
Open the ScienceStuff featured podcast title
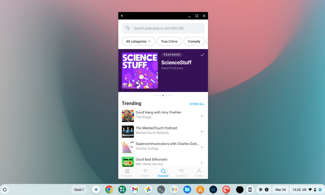coord(176,62)
